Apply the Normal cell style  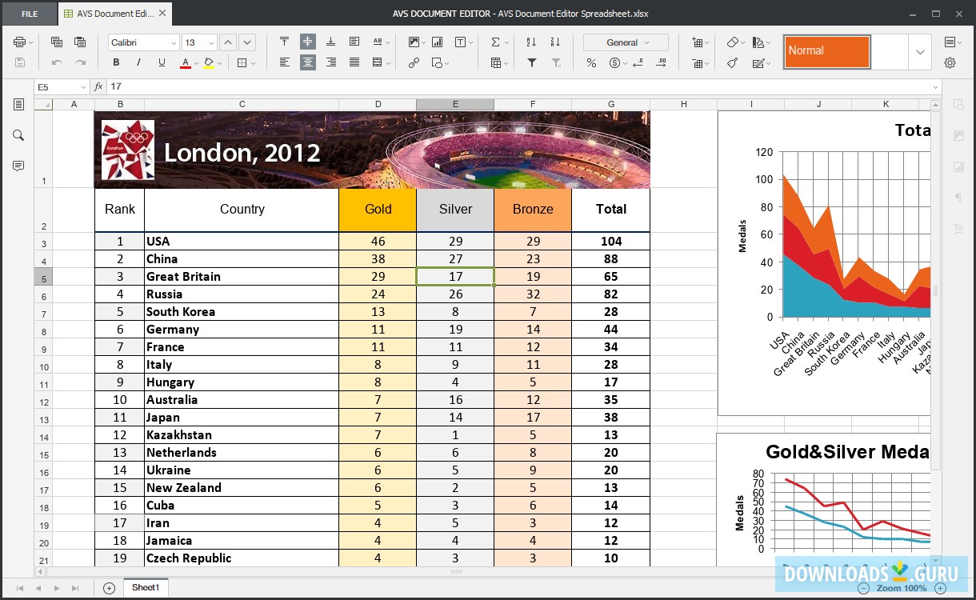pos(826,51)
